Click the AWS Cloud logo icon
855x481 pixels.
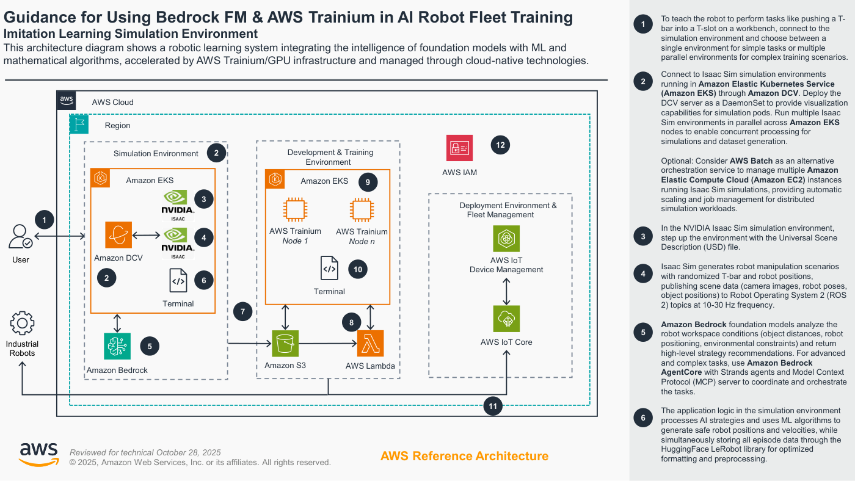pyautogui.click(x=67, y=100)
